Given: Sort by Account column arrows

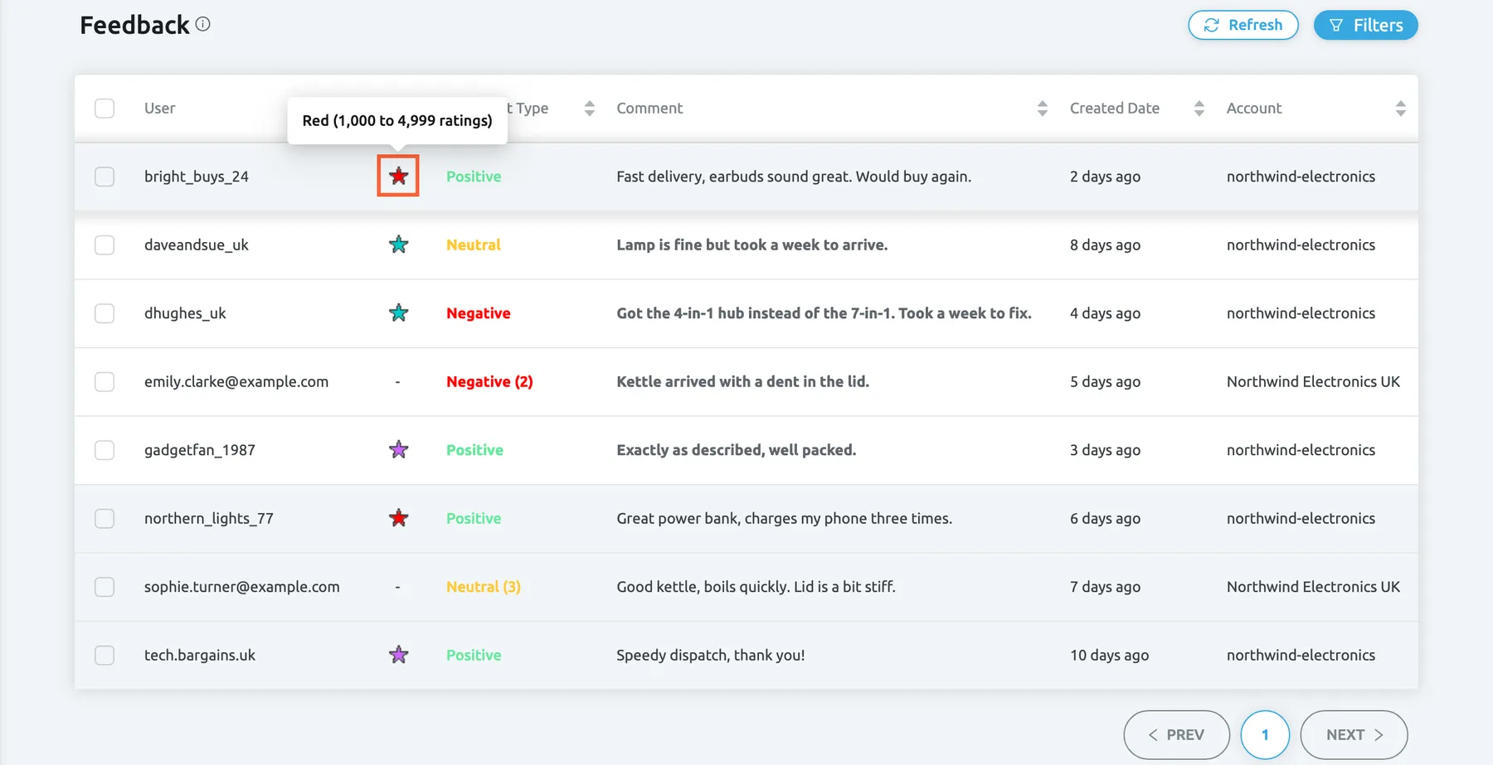Looking at the screenshot, I should tap(1400, 109).
